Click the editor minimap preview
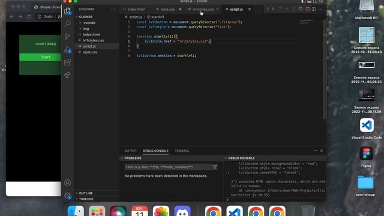The width and height of the screenshot is (384, 216). tap(311, 22)
